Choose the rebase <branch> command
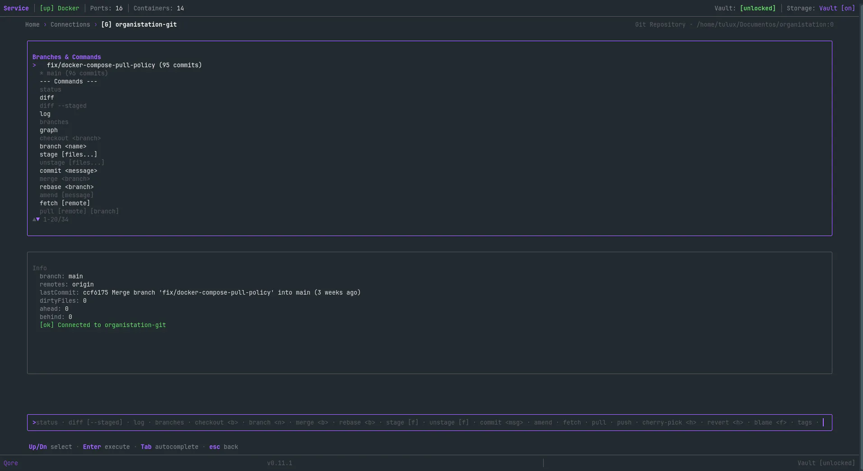The image size is (863, 471). coord(66,187)
